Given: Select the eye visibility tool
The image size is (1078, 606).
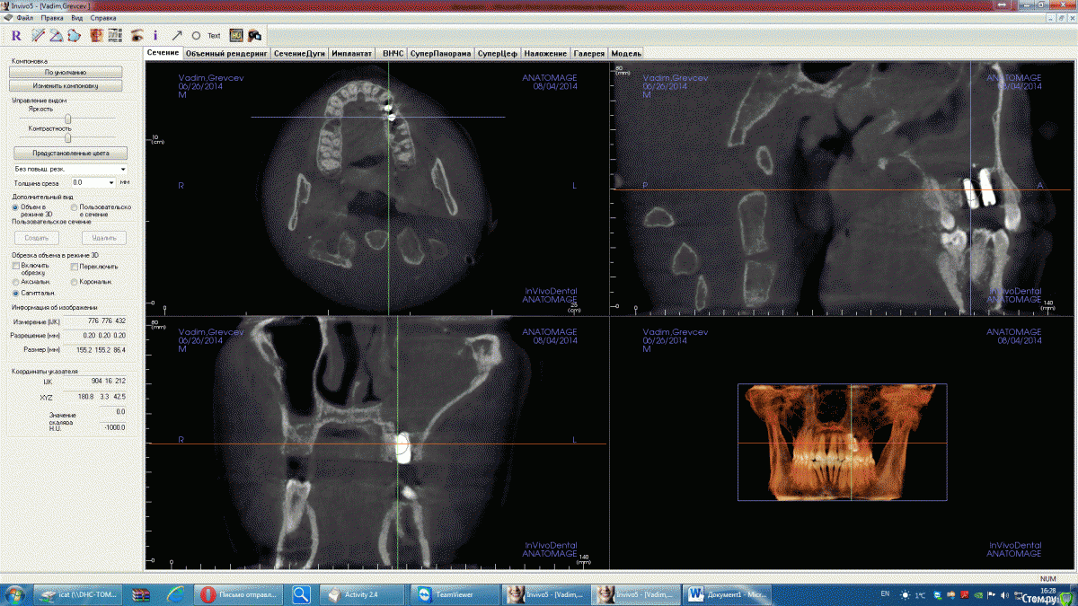Looking at the screenshot, I should click(x=137, y=36).
